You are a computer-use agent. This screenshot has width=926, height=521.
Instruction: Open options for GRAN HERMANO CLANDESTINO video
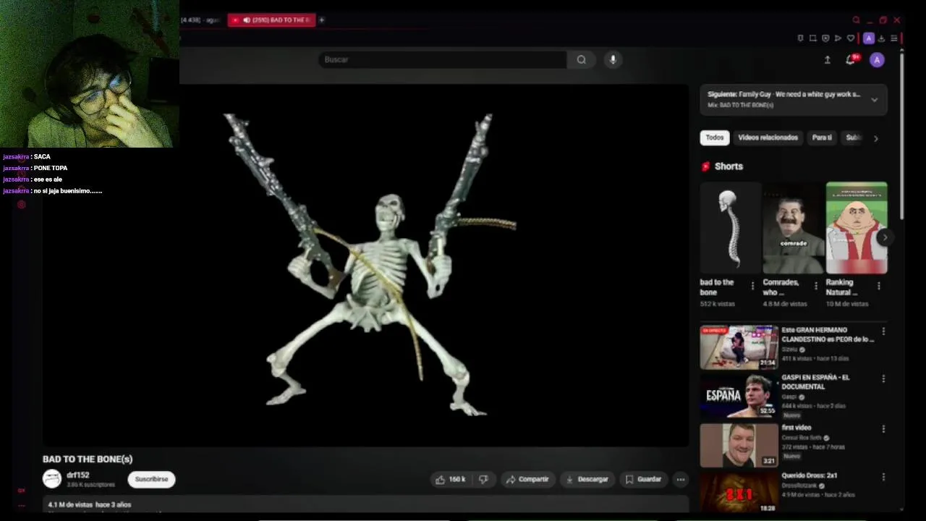(883, 331)
